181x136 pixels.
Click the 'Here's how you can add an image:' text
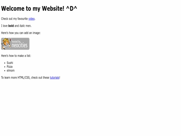pyautogui.click(x=21, y=33)
